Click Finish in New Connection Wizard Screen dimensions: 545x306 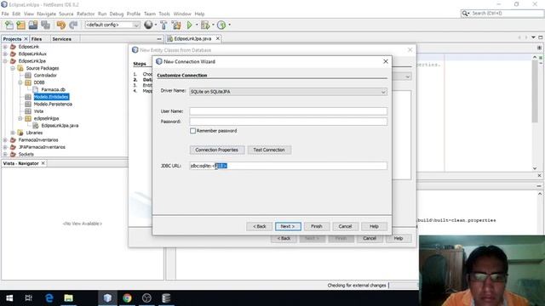pos(316,226)
